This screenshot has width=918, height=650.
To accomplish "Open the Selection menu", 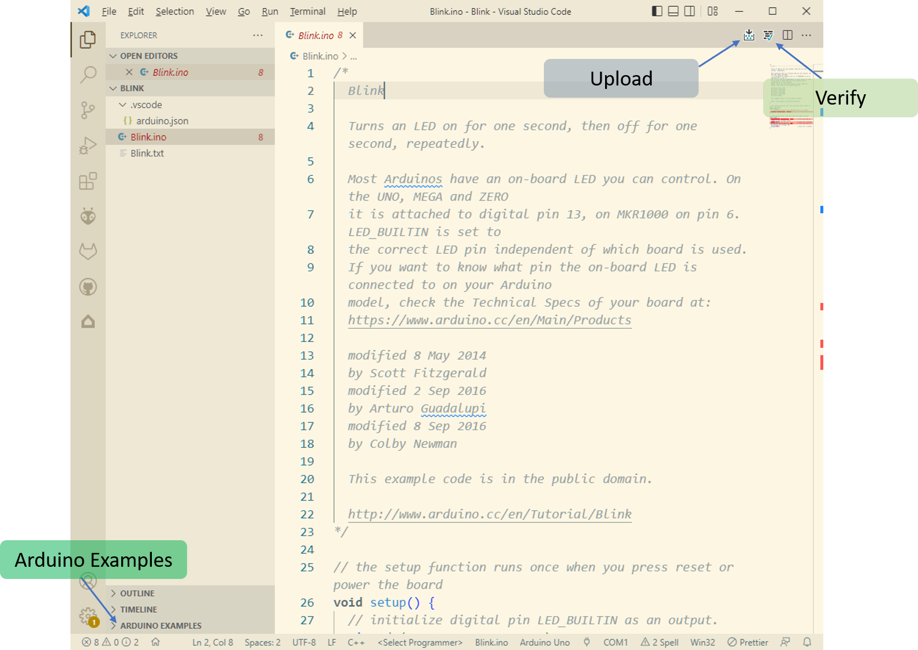I will 174,11.
